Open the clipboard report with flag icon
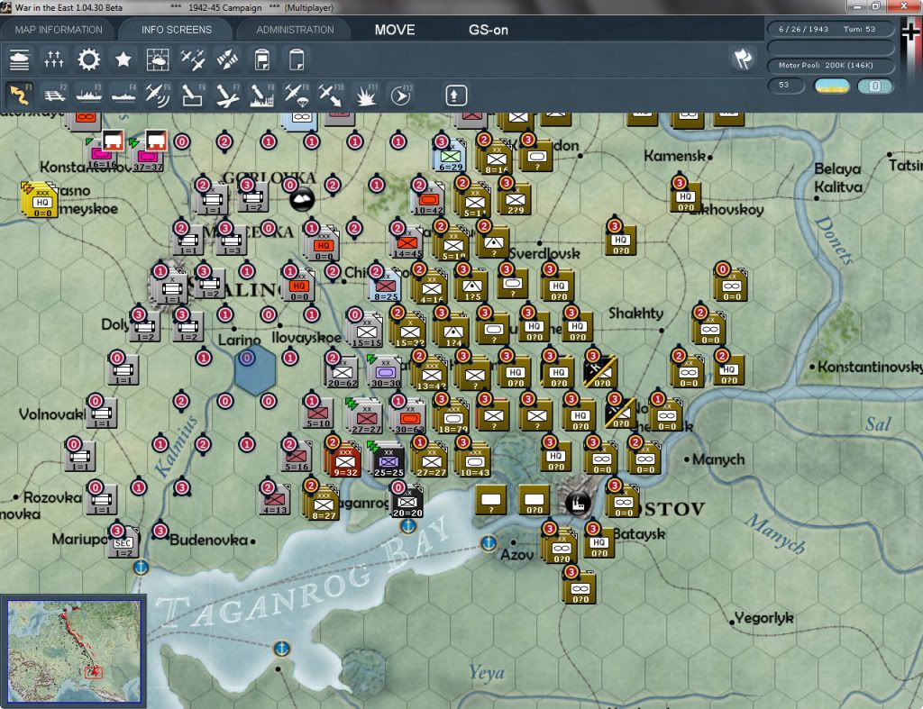 (x=262, y=59)
